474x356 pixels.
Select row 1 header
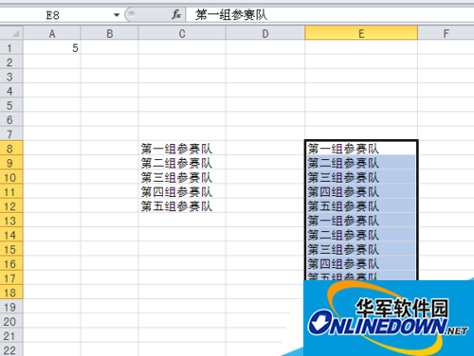[11, 47]
